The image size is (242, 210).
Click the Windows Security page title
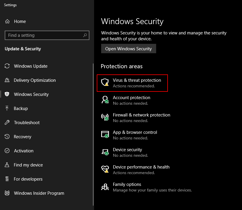click(x=132, y=21)
